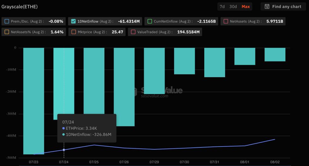Click the 194.5184M ValueTraded value
Screen dimensions: 309x166
189,32
